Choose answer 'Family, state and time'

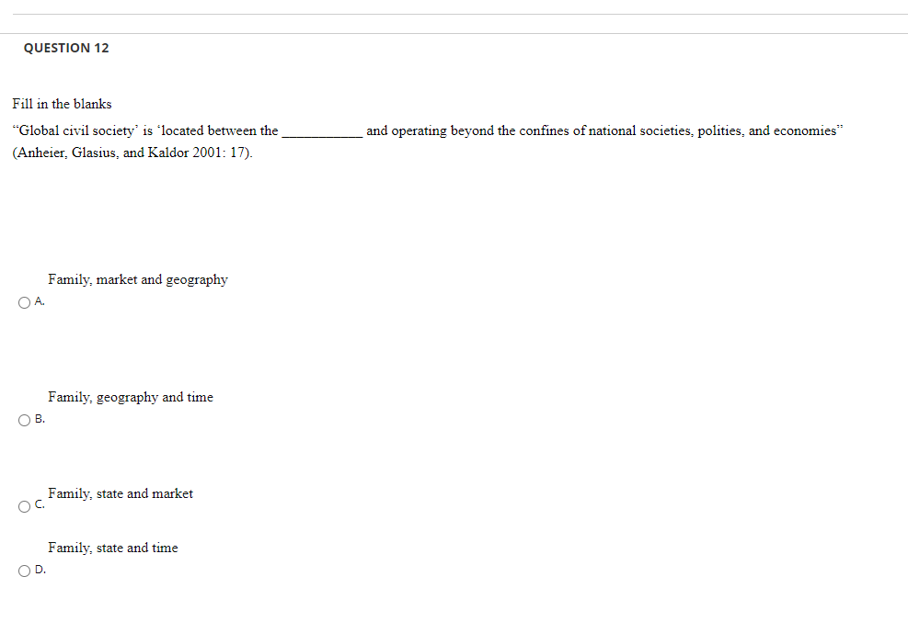[113, 548]
